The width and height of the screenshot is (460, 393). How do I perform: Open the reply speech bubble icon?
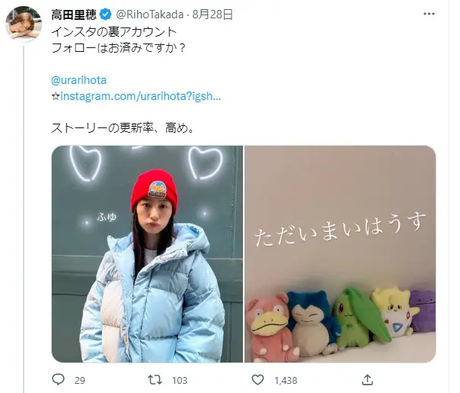click(58, 379)
